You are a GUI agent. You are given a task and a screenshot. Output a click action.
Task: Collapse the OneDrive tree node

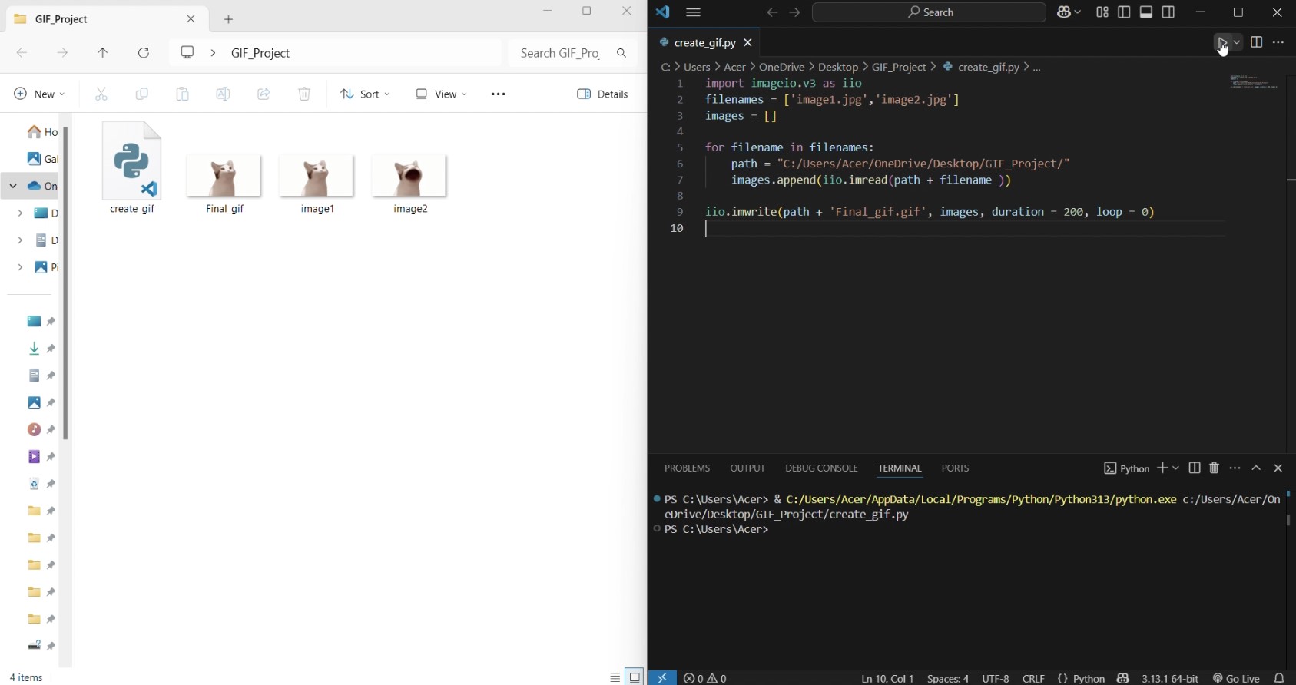[x=13, y=186]
